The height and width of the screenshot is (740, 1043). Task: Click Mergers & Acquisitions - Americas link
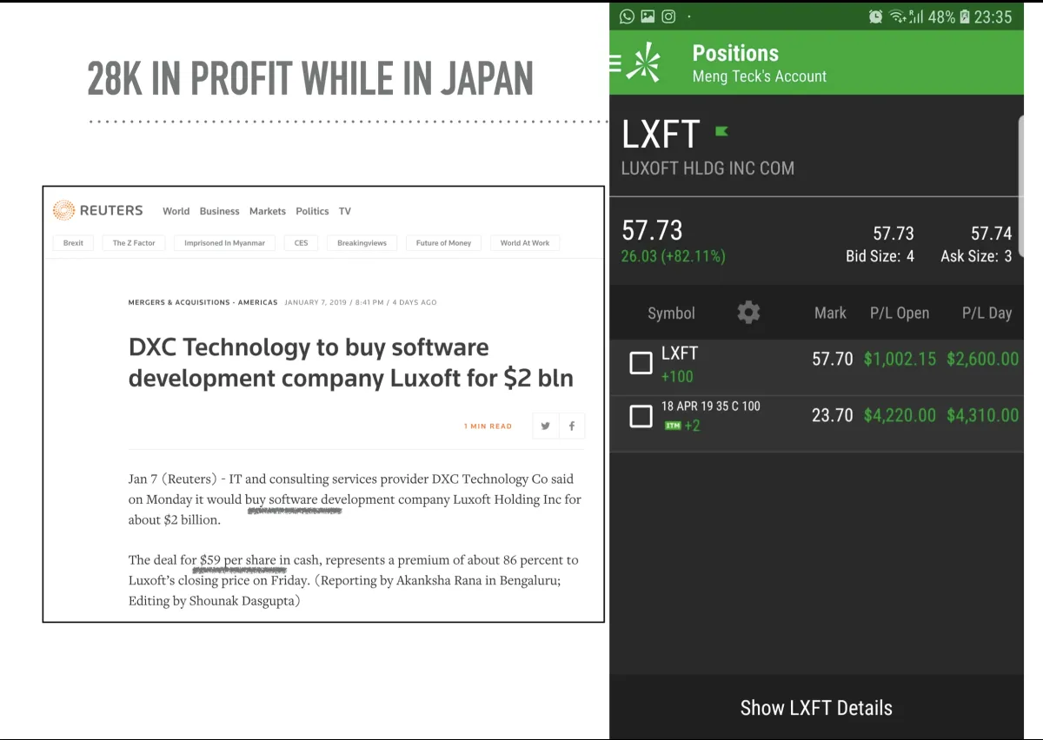point(203,302)
